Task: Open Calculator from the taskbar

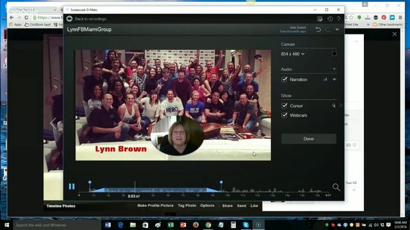Action: pyautogui.click(x=233, y=225)
